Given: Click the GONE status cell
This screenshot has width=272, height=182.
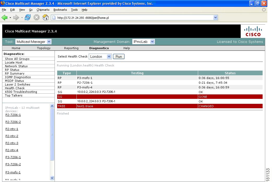Looking at the screenshot, I should tap(230, 97).
